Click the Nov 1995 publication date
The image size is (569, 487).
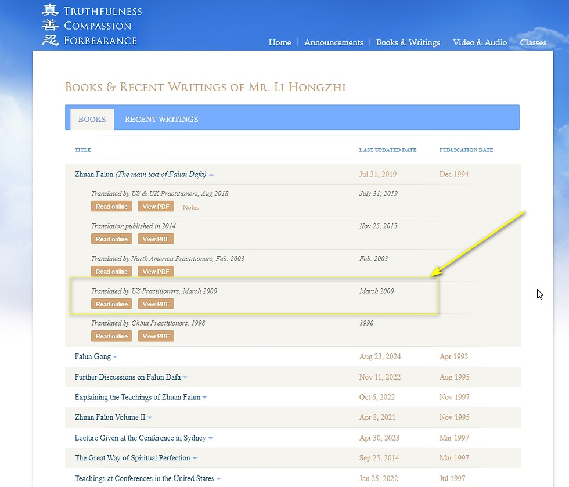coord(454,417)
